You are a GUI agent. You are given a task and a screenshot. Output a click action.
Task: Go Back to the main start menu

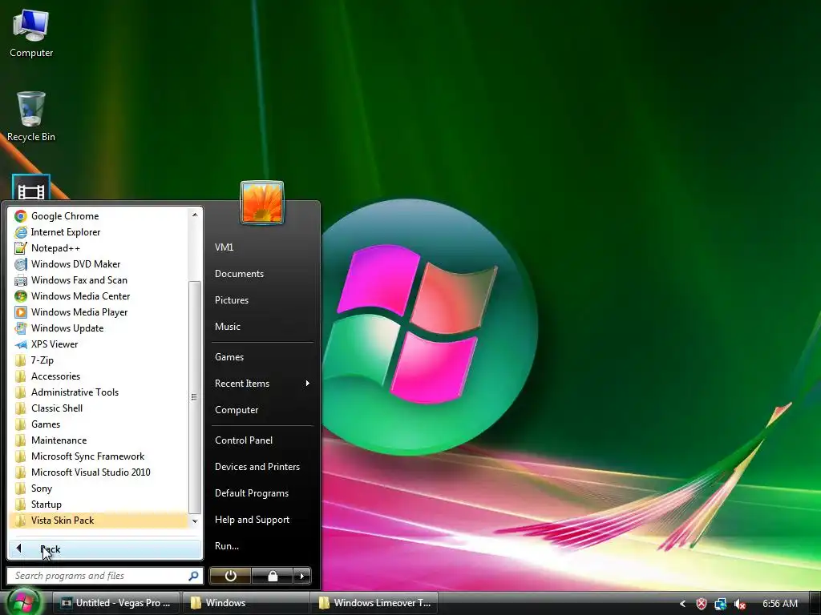pos(105,549)
